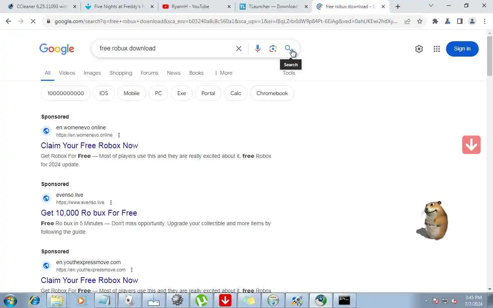Open more options for en.womenevo.online ad

(x=119, y=135)
